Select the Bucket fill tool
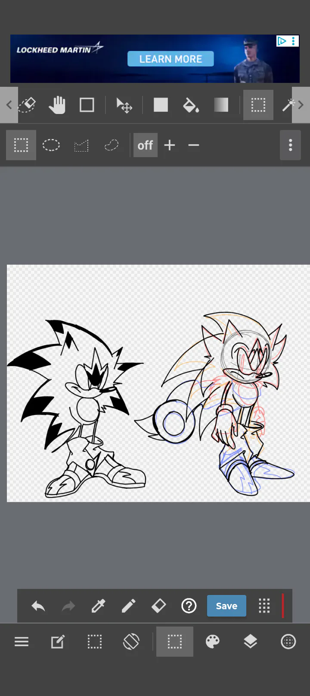 [191, 105]
